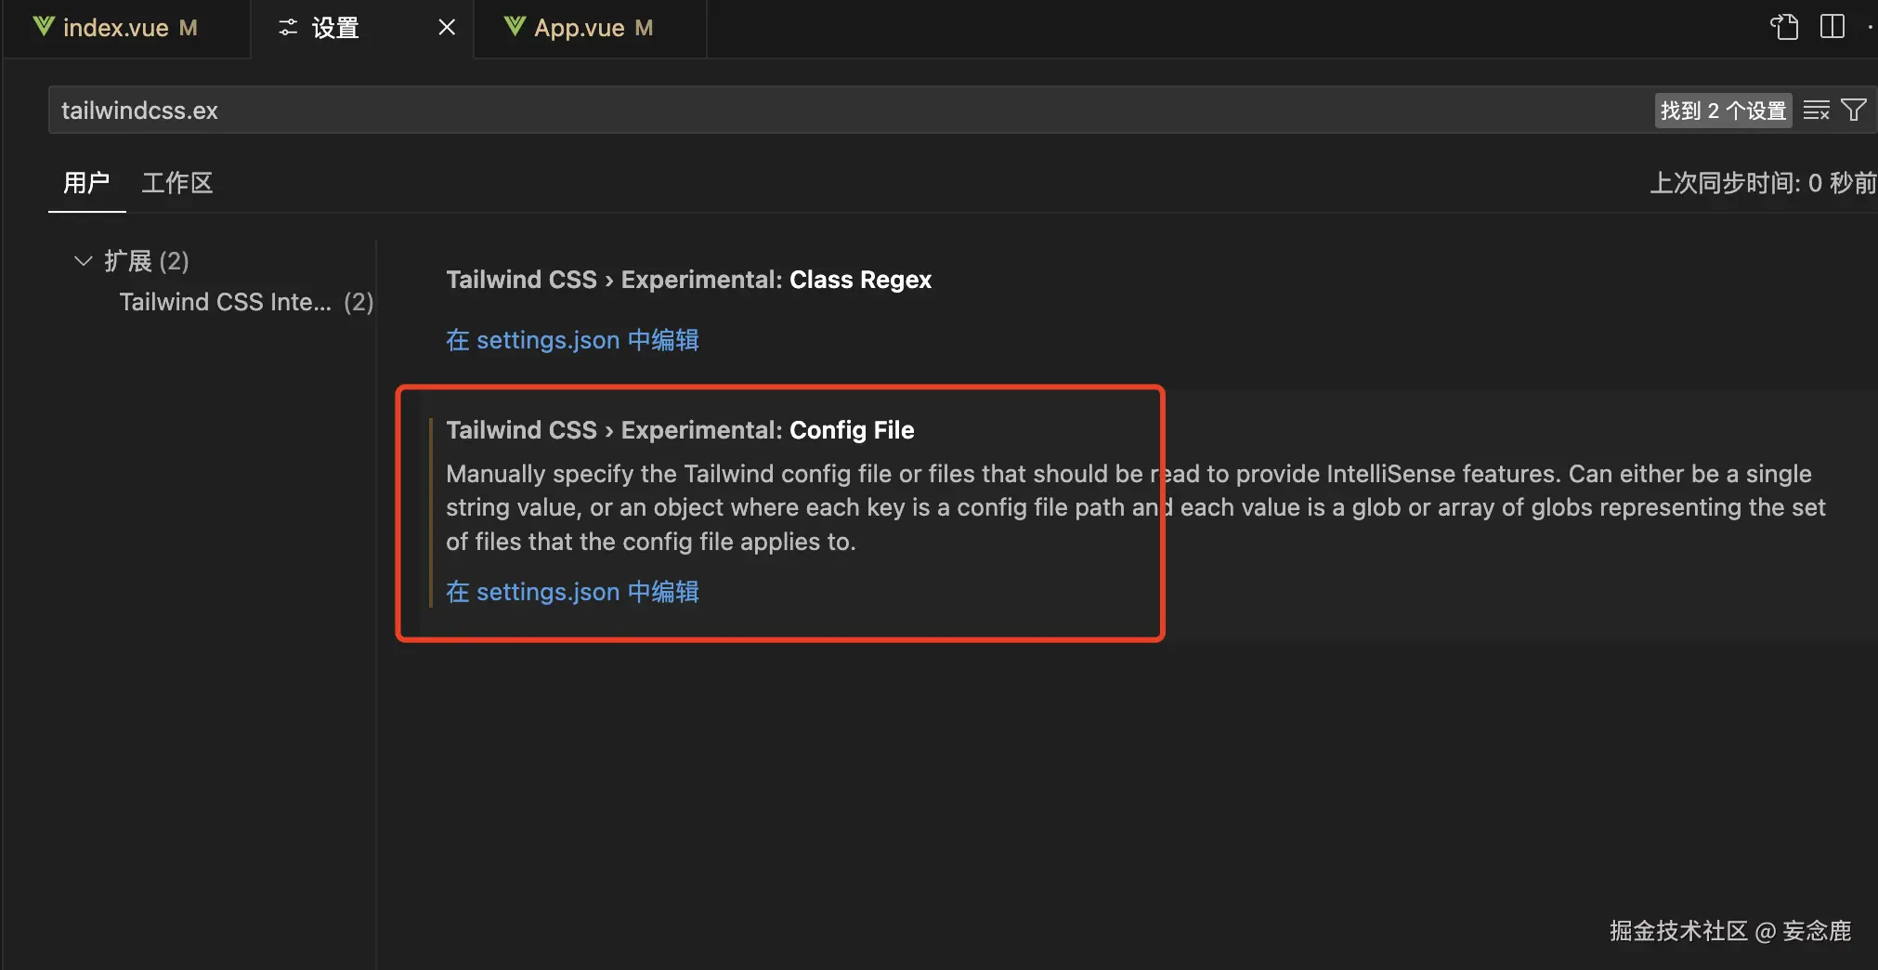Click the Experimental: Config File setting title
The height and width of the screenshot is (970, 1878).
pyautogui.click(x=680, y=430)
